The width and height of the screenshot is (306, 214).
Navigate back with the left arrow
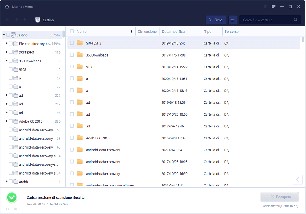click(x=7, y=20)
